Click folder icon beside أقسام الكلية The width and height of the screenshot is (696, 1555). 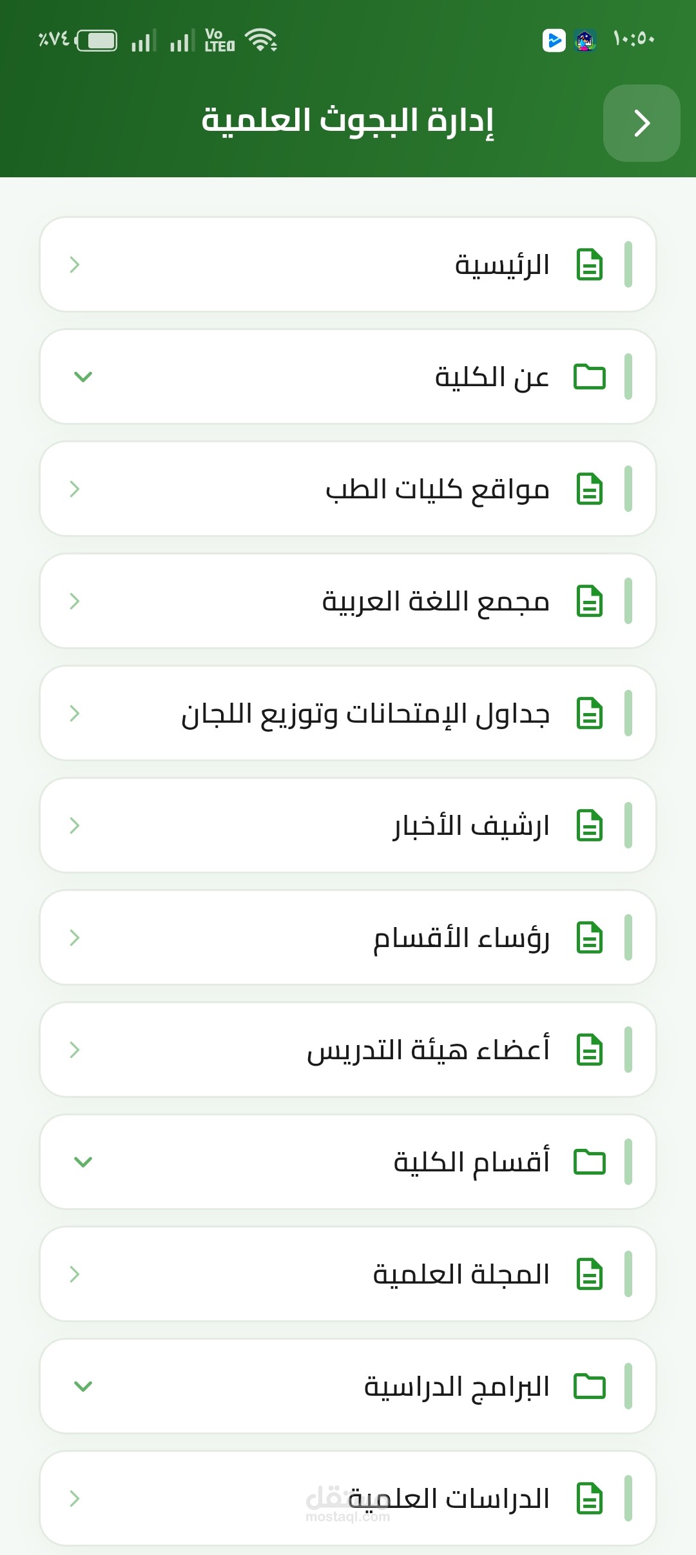click(590, 1162)
